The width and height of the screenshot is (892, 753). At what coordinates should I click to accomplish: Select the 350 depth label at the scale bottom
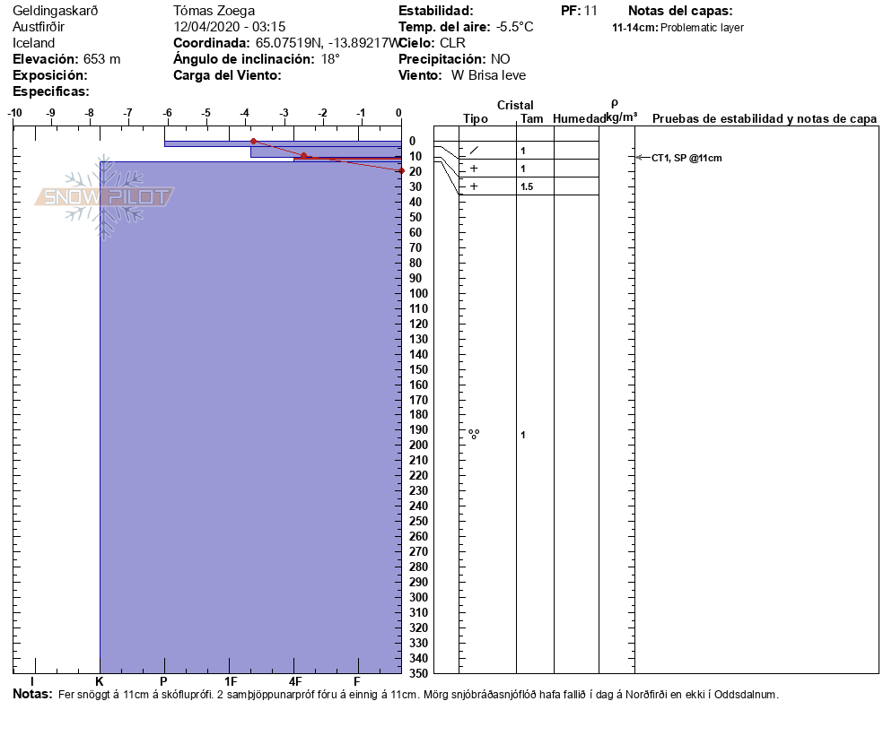[419, 673]
